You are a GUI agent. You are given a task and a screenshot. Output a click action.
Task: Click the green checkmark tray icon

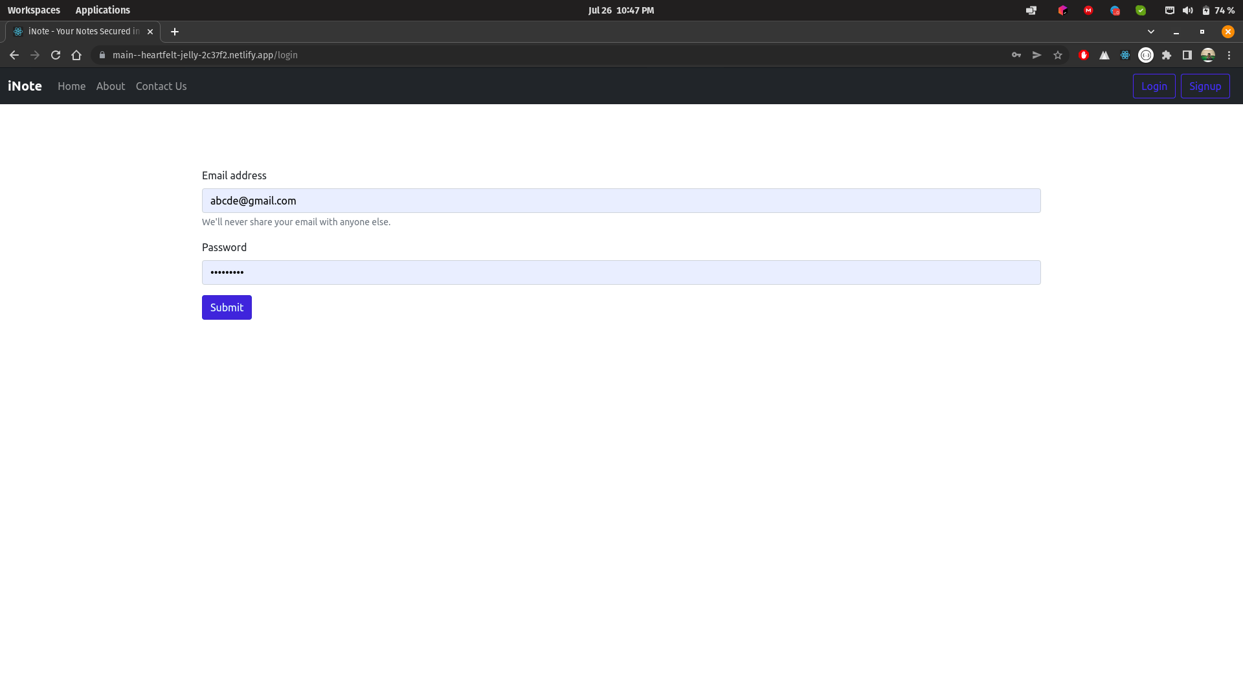click(1141, 10)
